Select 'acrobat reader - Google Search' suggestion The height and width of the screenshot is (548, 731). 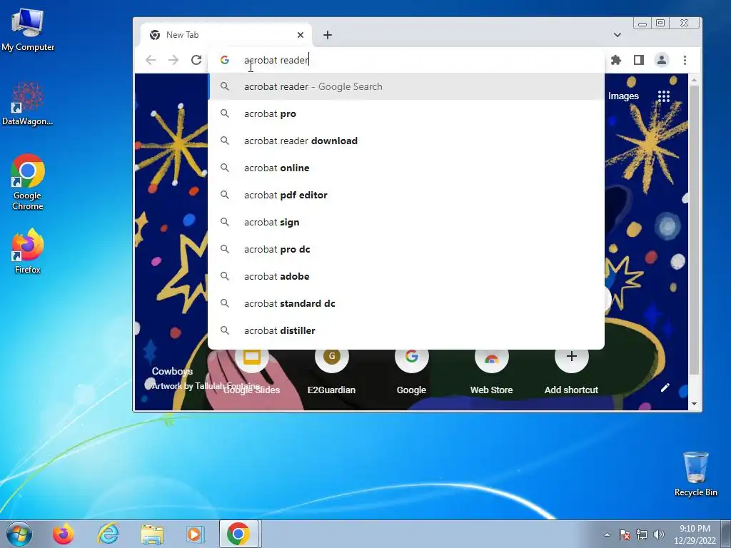(406, 86)
